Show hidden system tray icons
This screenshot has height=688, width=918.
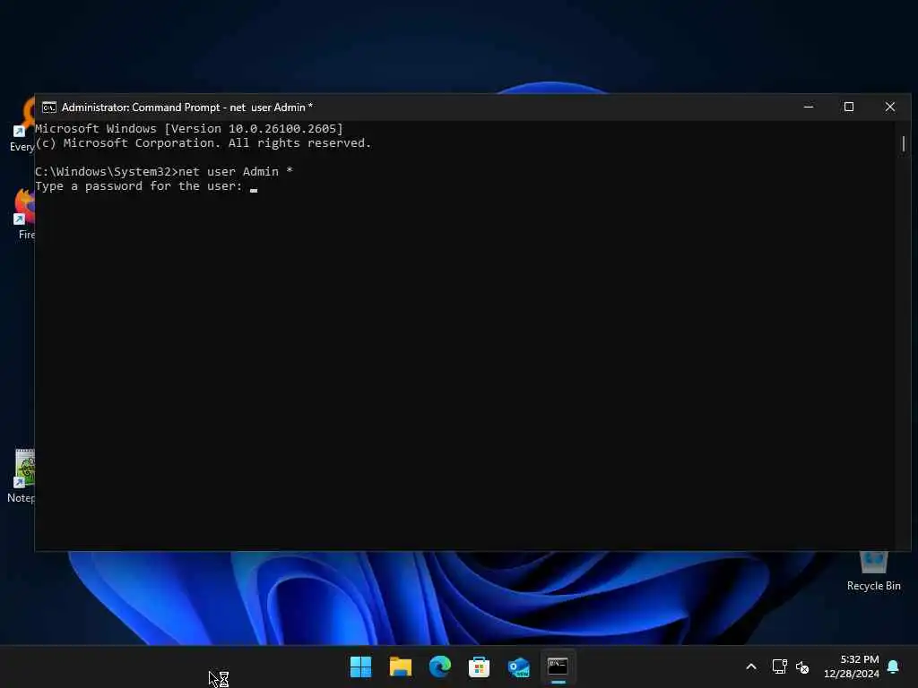pyautogui.click(x=751, y=666)
